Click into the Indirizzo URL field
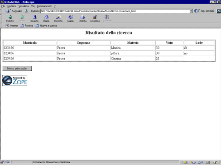 click(x=115, y=11)
